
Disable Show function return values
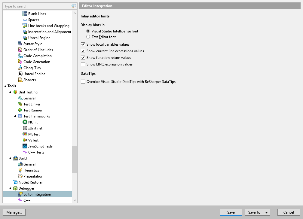(83, 57)
